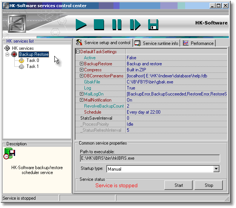Image resolution: width=236 pixels, height=208 pixels.
Task: Click the Active property name
Action: point(90,58)
